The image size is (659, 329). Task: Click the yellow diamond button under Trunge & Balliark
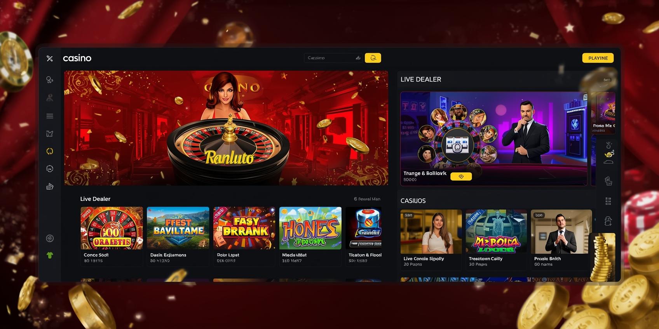coord(461,177)
